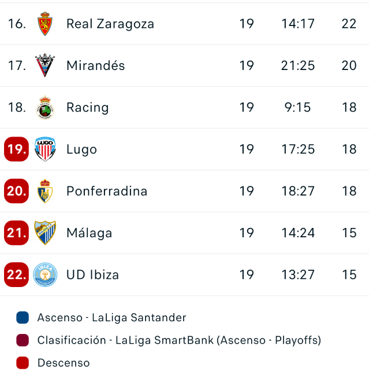Click the red position 19 badge
The height and width of the screenshot is (375, 369).
click(16, 149)
